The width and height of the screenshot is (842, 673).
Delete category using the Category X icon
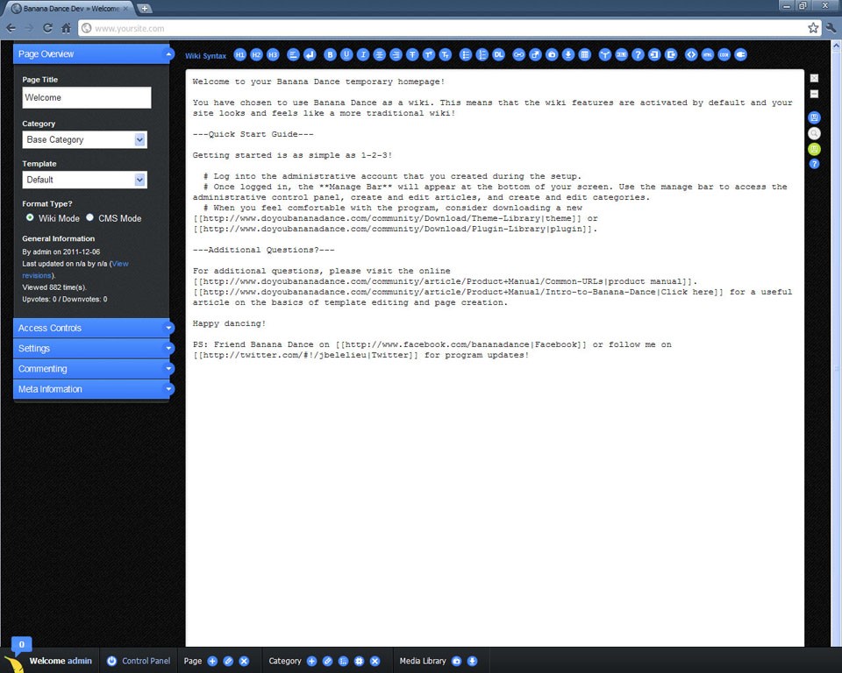[375, 662]
